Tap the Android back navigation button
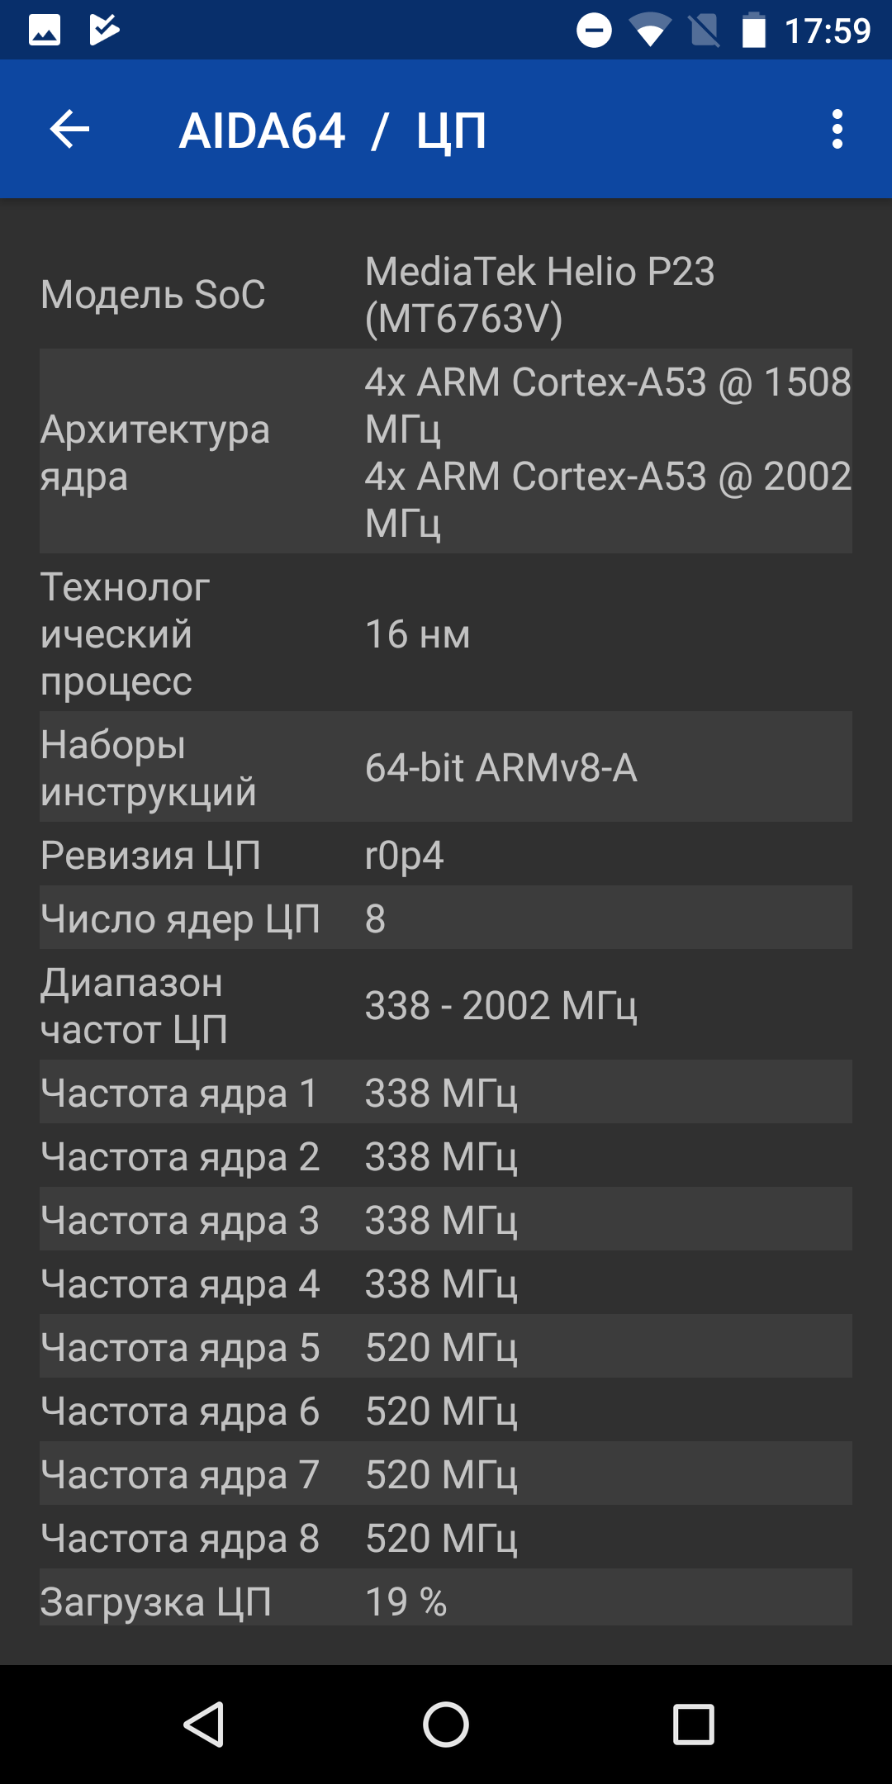 (203, 1725)
